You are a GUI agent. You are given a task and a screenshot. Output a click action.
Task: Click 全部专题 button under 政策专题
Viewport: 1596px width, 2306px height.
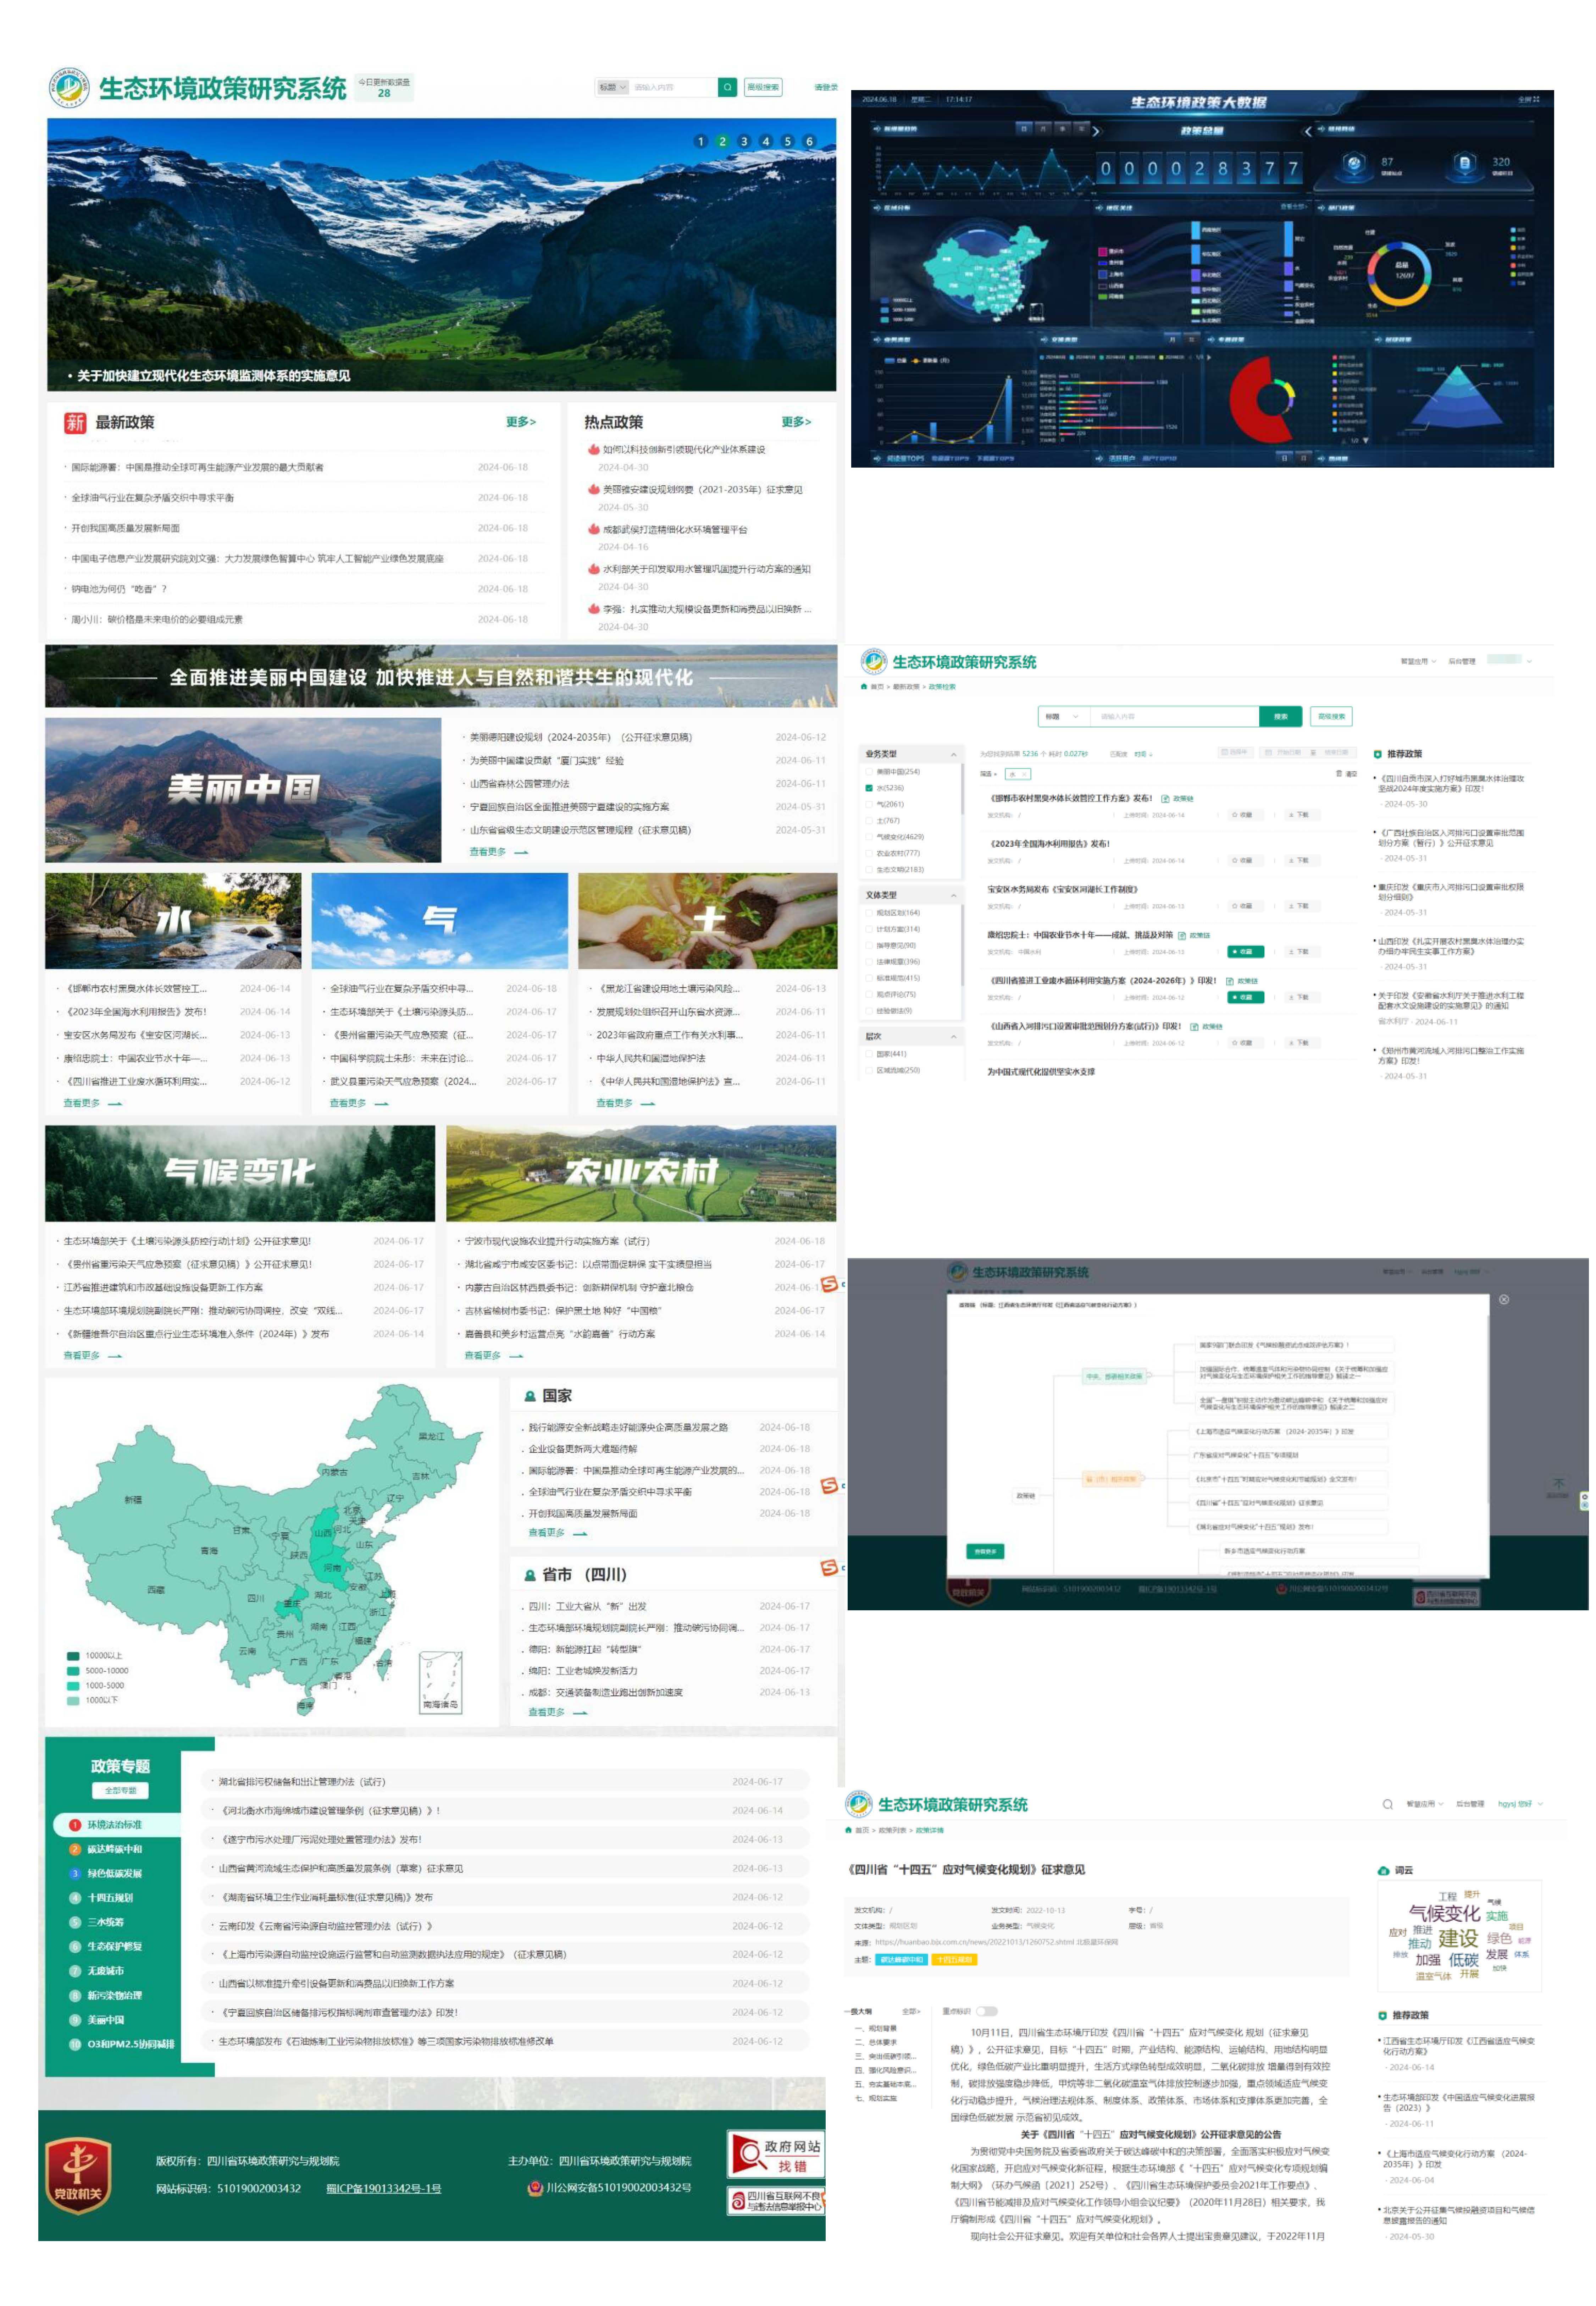coord(121,1790)
